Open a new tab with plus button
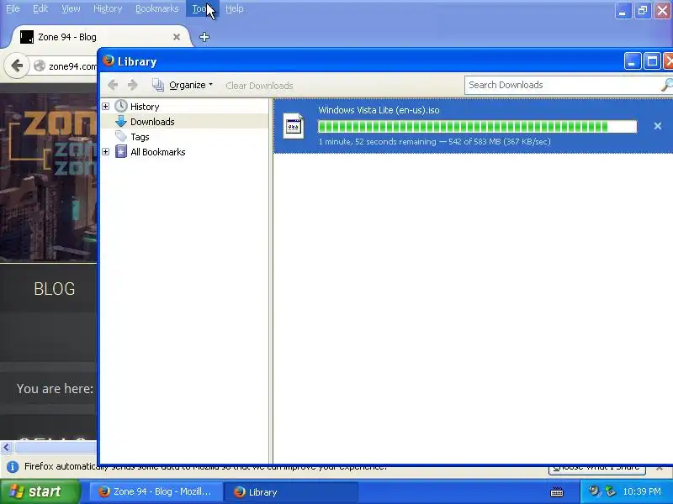This screenshot has height=504, width=673. (x=204, y=37)
